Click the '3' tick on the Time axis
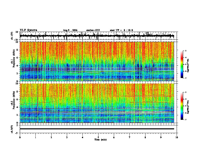This screenshot has height=154, width=199. [x=67, y=137]
